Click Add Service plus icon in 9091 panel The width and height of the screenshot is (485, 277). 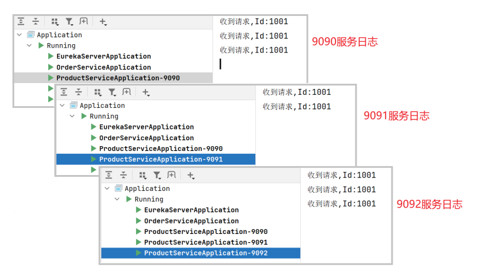146,93
